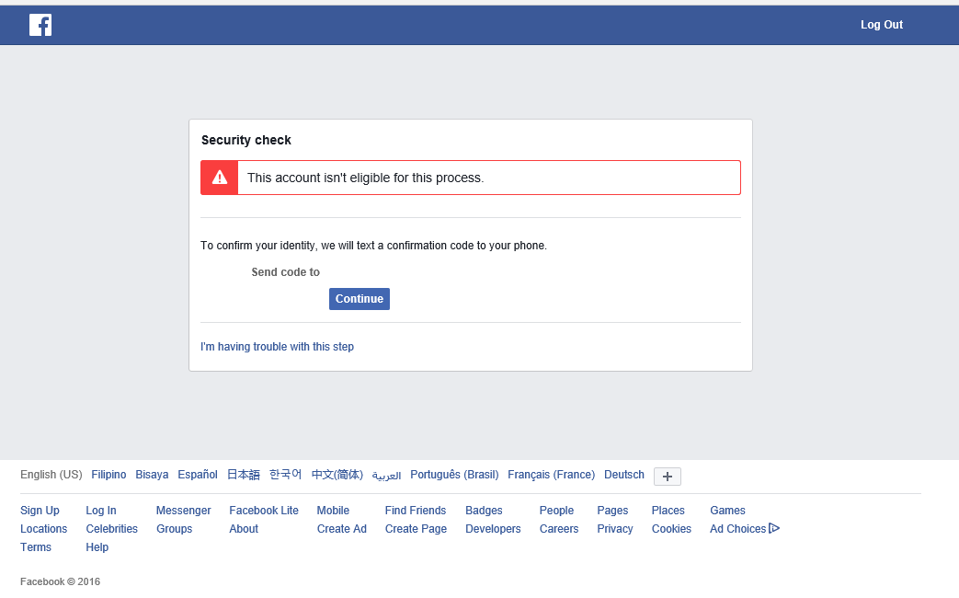
Task: Open the About footer link
Action: click(x=244, y=529)
